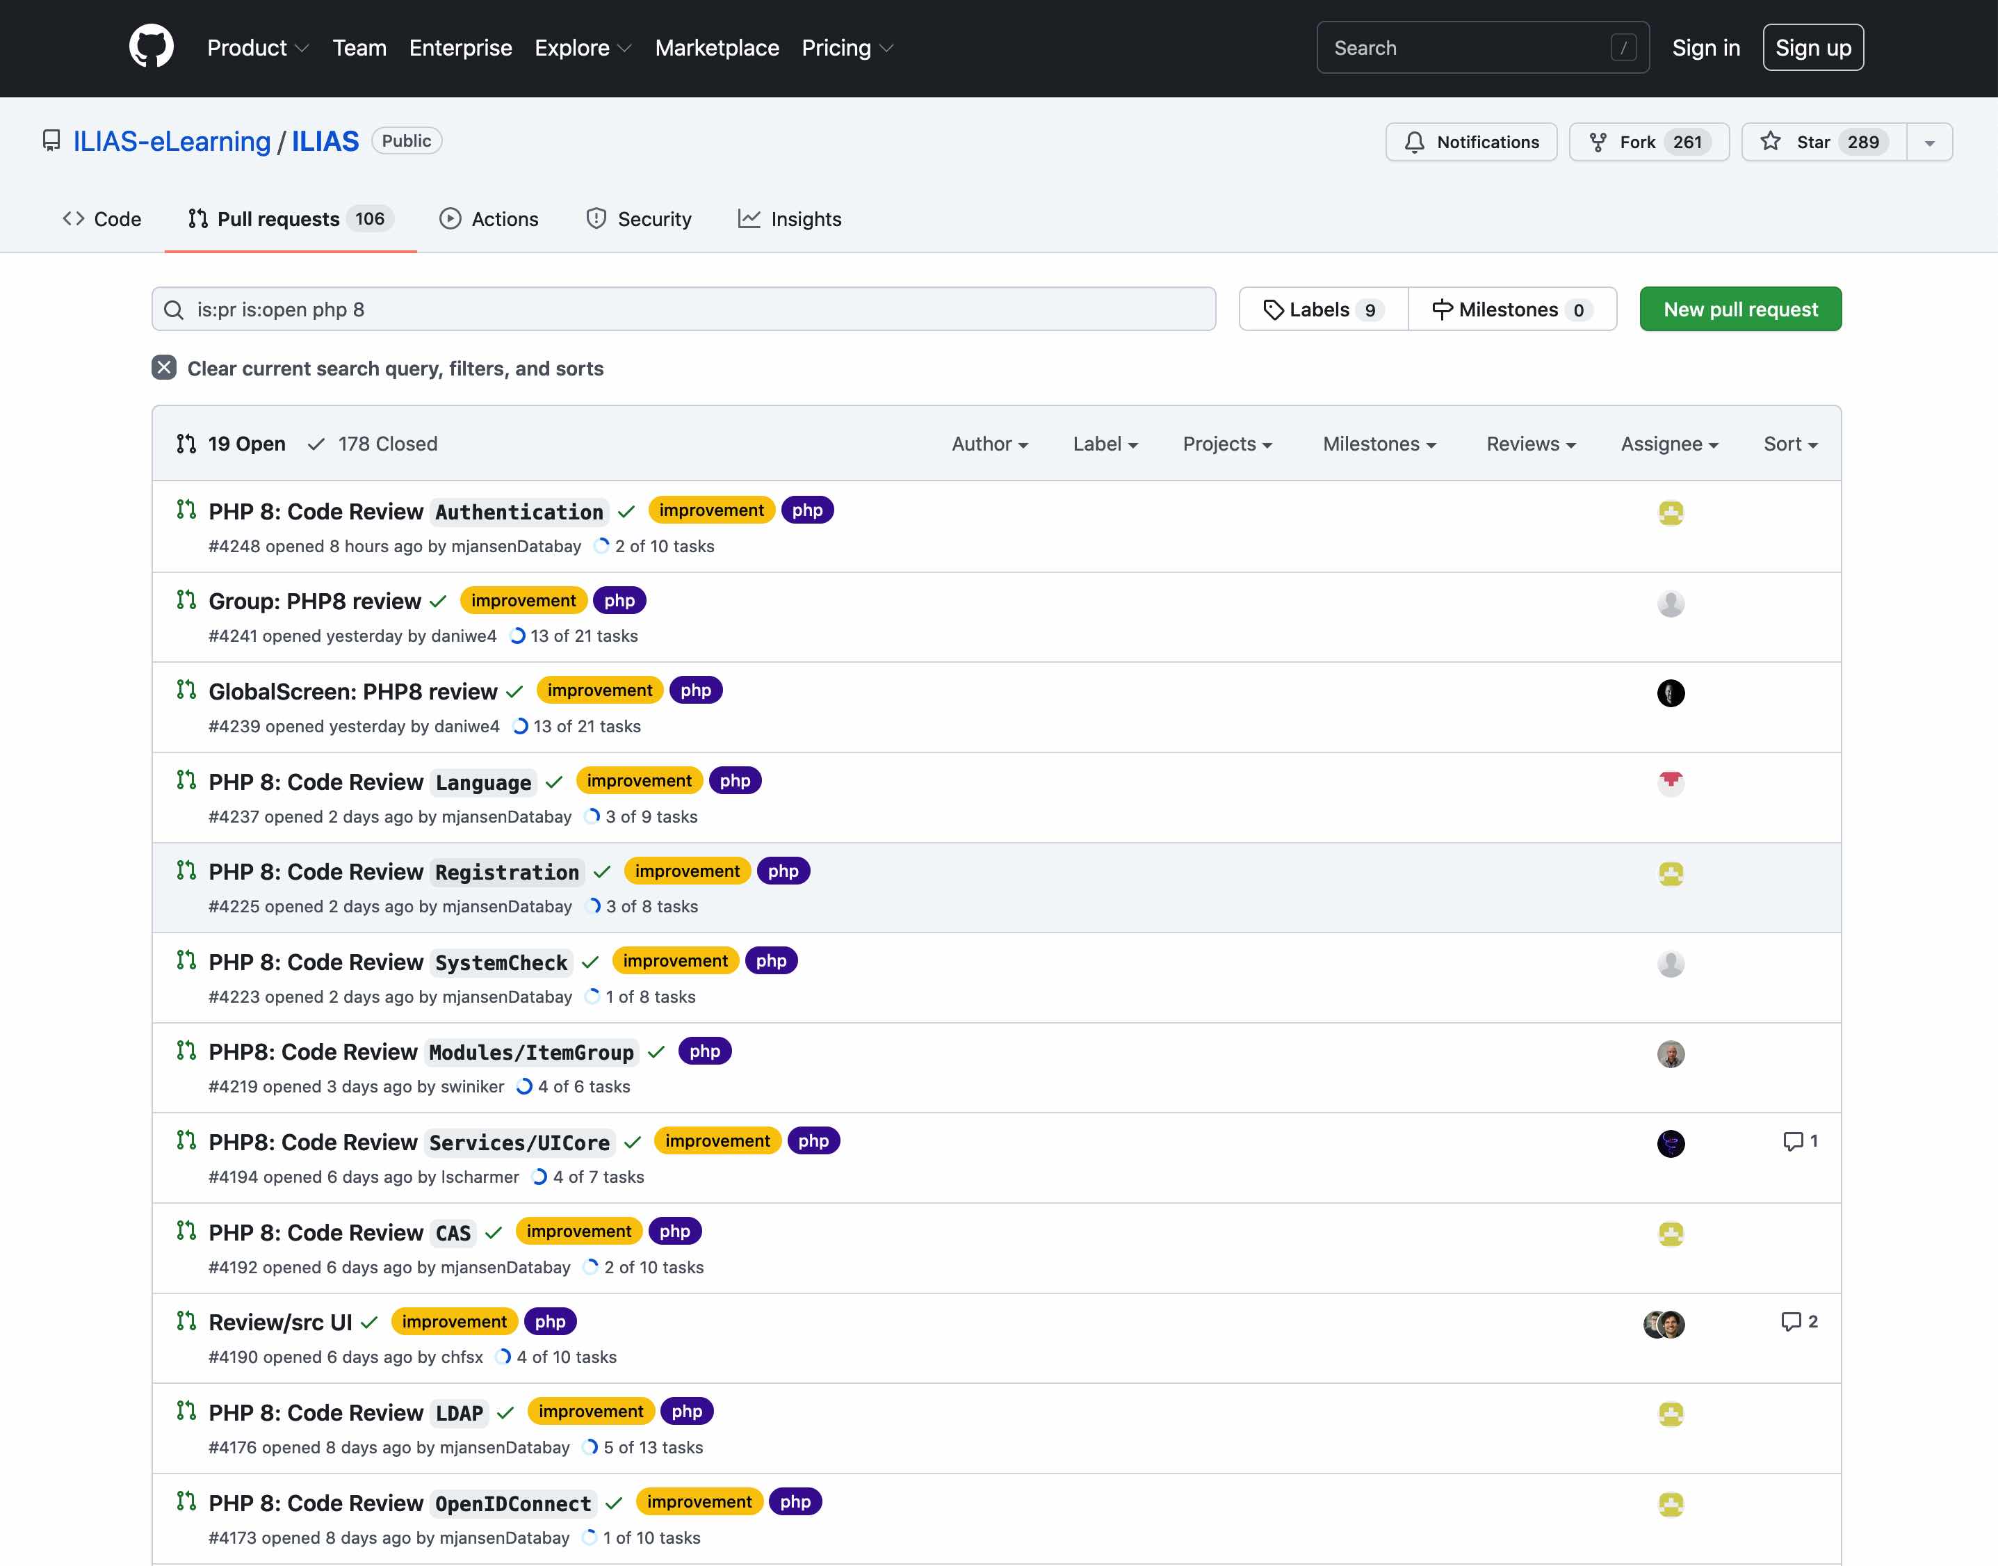Filter by the improvement label on Group: PHP8 review
This screenshot has height=1566, width=1998.
pyautogui.click(x=523, y=599)
